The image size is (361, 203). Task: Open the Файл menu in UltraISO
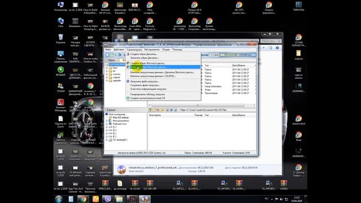(x=108, y=50)
